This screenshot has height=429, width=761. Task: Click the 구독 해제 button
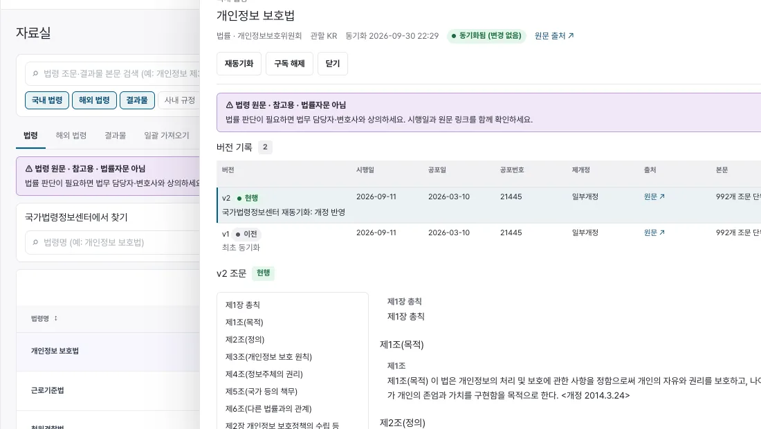289,64
